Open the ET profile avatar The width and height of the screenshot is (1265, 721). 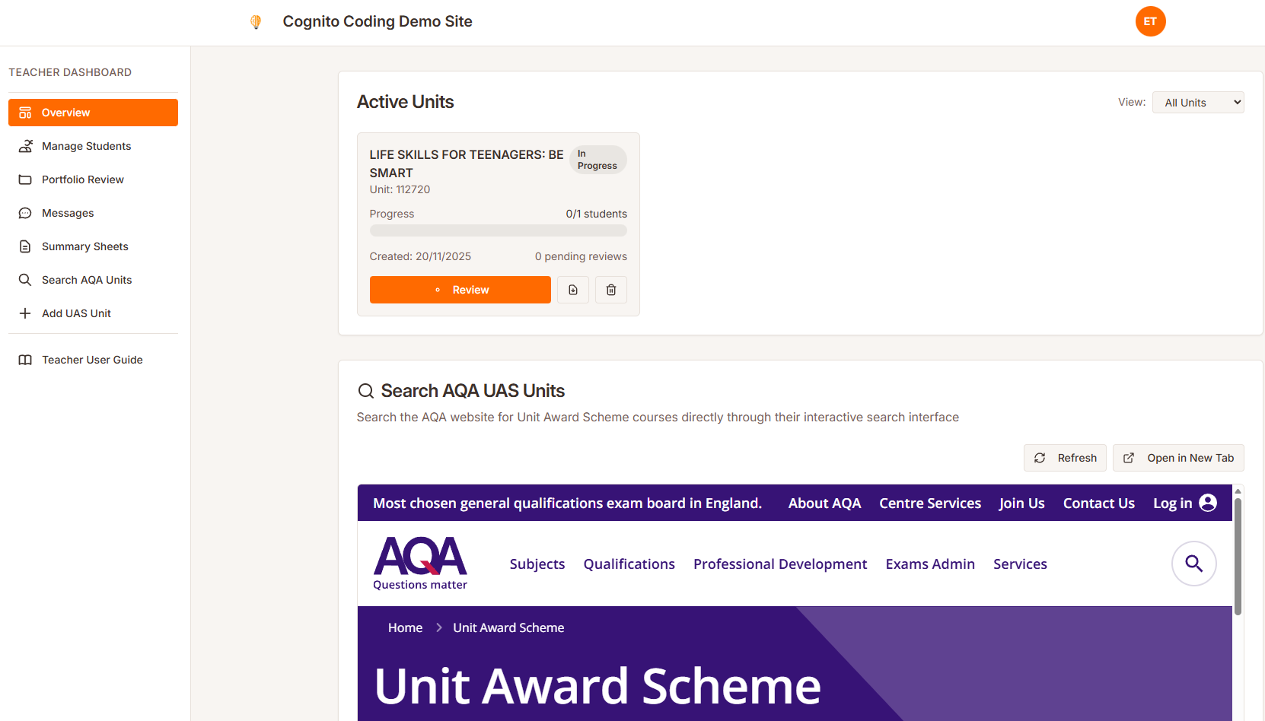(1150, 21)
